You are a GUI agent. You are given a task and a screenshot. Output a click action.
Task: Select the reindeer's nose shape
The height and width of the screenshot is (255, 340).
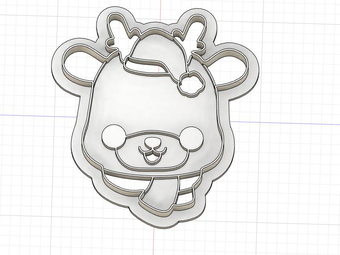153,142
